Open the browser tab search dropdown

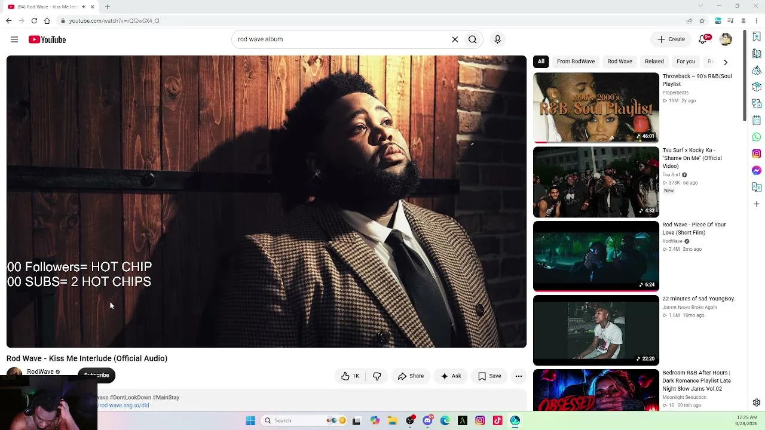[x=701, y=6]
